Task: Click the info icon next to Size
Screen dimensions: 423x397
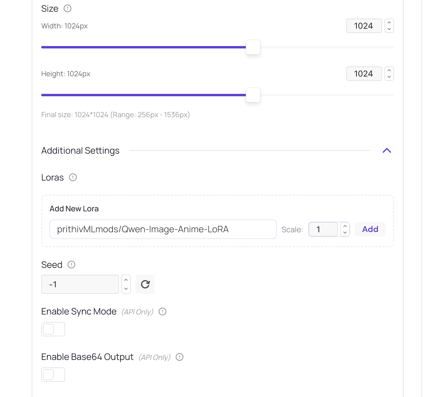Action: (68, 8)
